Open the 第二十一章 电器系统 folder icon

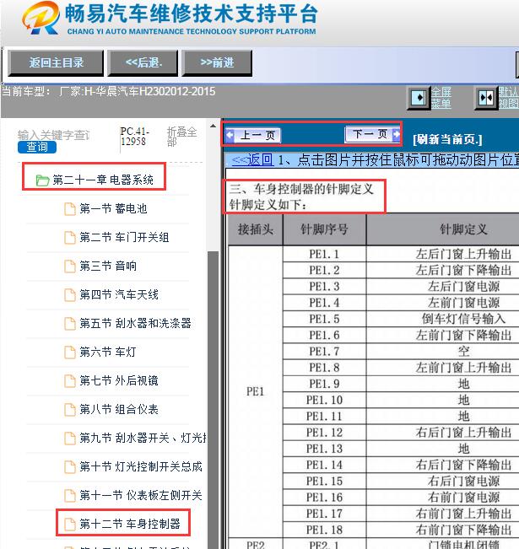pyautogui.click(x=42, y=180)
